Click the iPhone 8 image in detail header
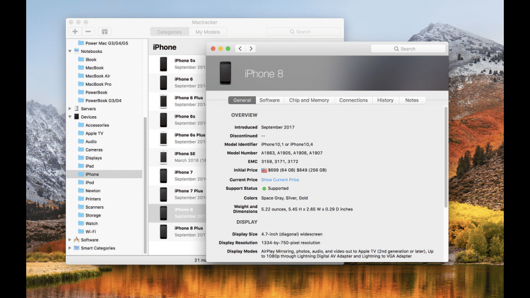The image size is (530, 298). (x=225, y=73)
